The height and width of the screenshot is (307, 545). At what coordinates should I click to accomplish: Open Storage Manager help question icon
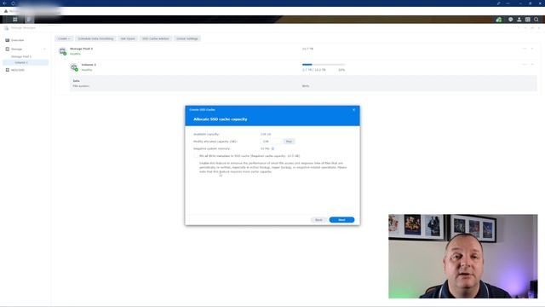coord(519,28)
